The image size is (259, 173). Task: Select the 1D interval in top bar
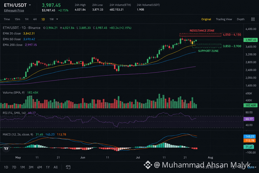43,19
